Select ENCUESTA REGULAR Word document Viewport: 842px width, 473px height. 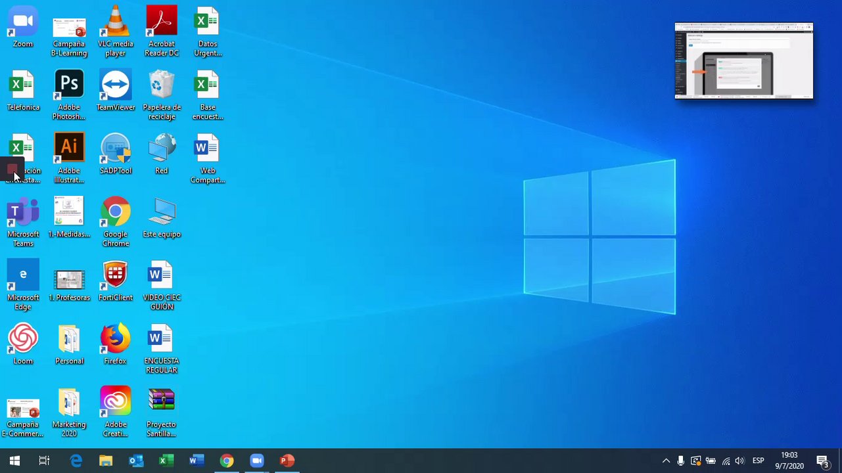pyautogui.click(x=162, y=349)
